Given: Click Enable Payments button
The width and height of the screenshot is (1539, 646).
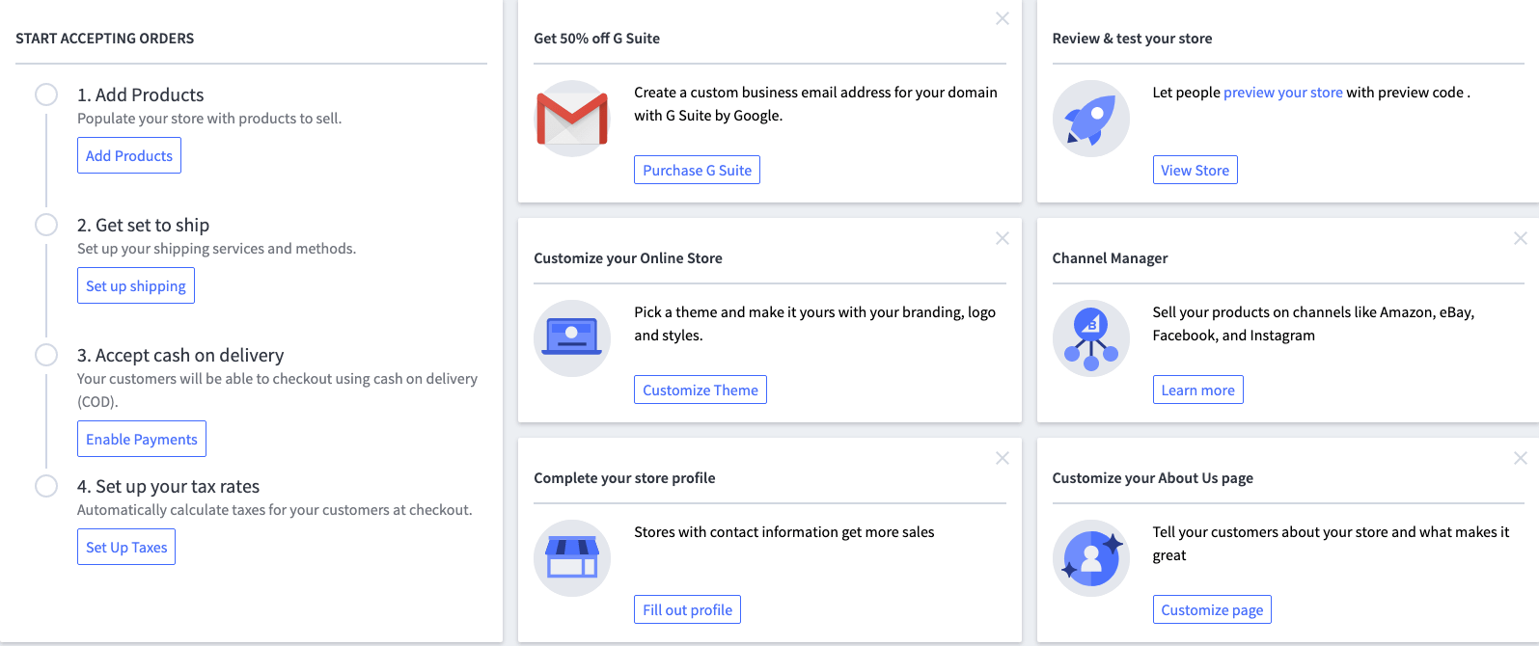Looking at the screenshot, I should (142, 439).
